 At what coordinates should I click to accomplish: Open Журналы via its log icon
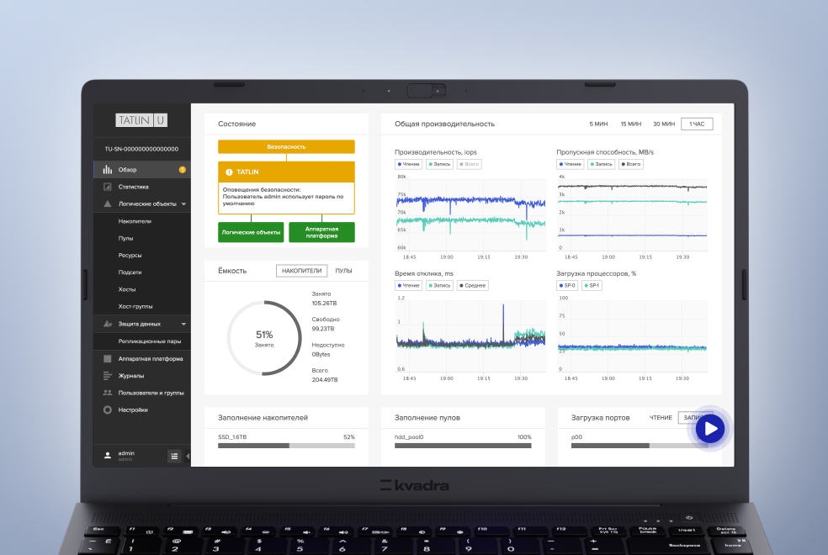click(107, 376)
